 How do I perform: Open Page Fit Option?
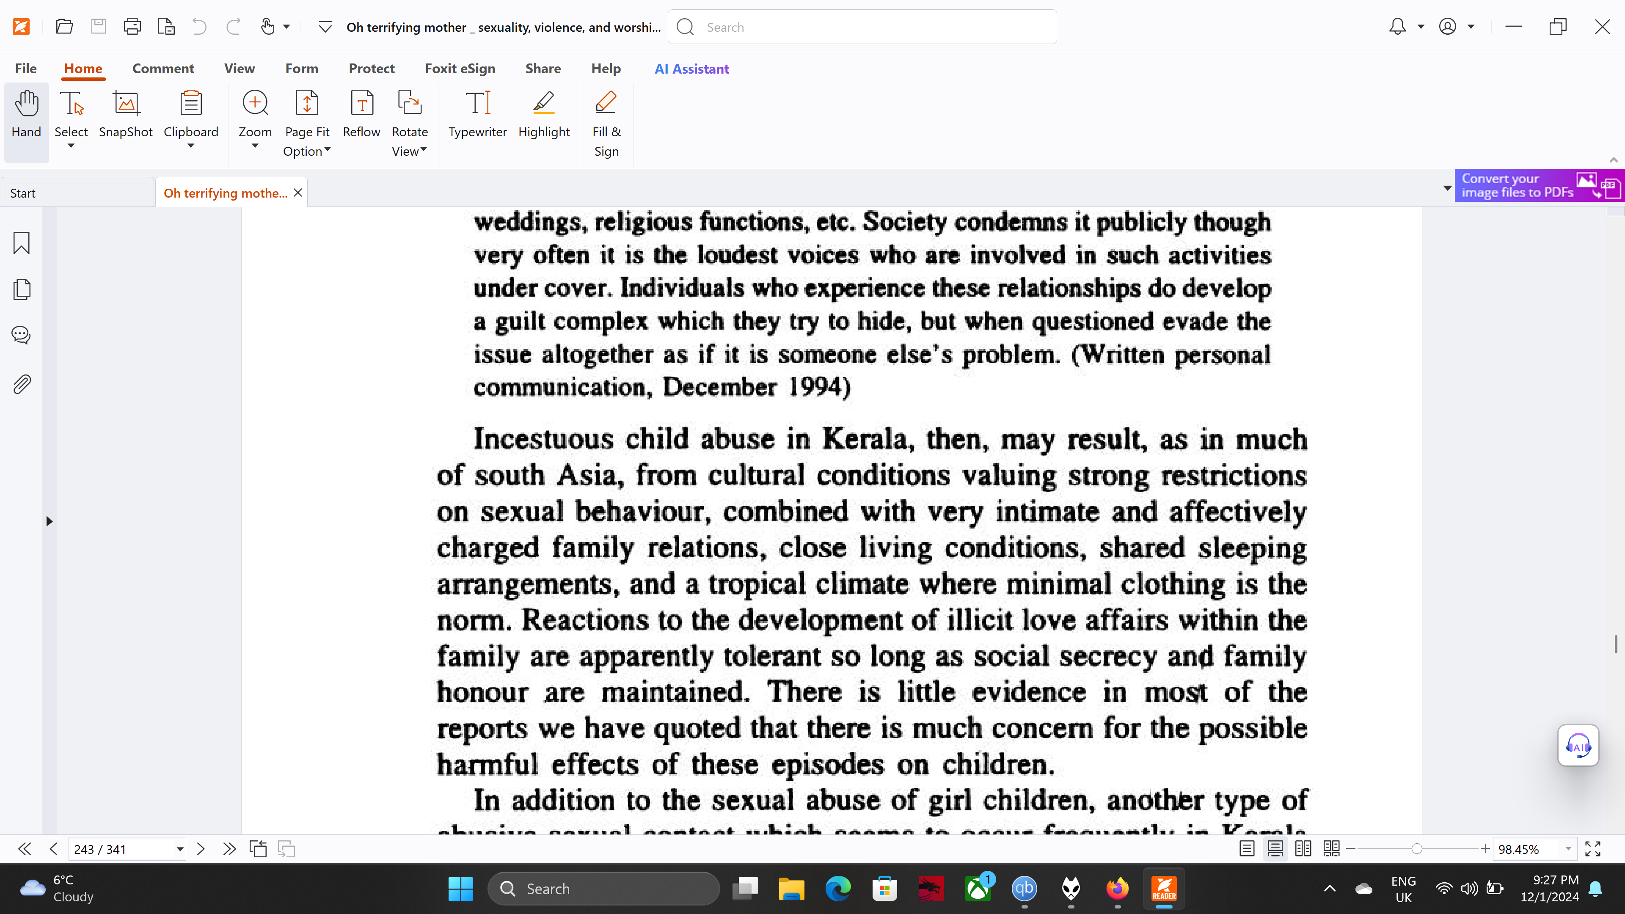pyautogui.click(x=307, y=123)
